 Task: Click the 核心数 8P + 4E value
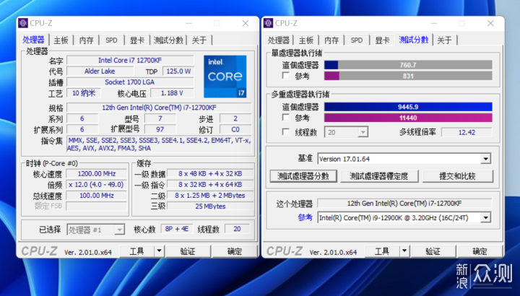point(176,229)
